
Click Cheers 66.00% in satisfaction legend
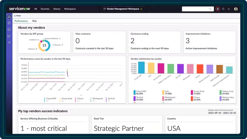point(196,99)
